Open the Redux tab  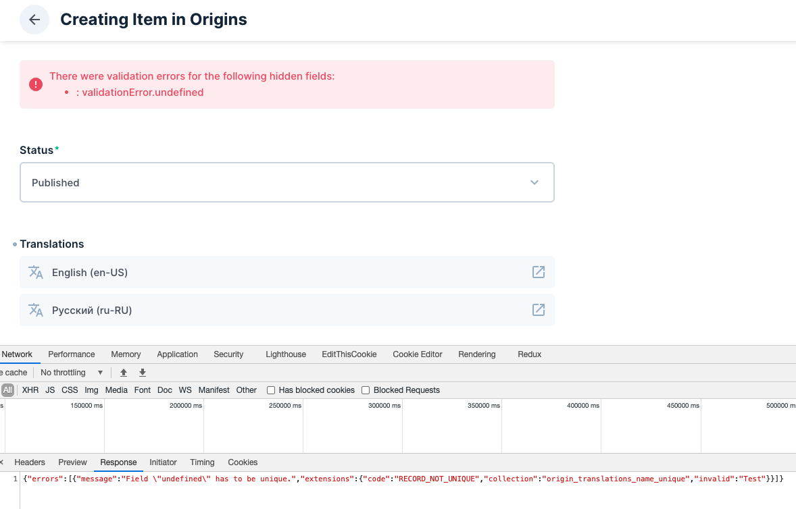(x=530, y=354)
